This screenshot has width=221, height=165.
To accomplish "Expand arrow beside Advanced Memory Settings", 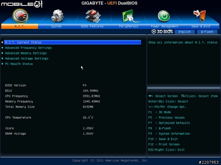I will click(2, 53).
